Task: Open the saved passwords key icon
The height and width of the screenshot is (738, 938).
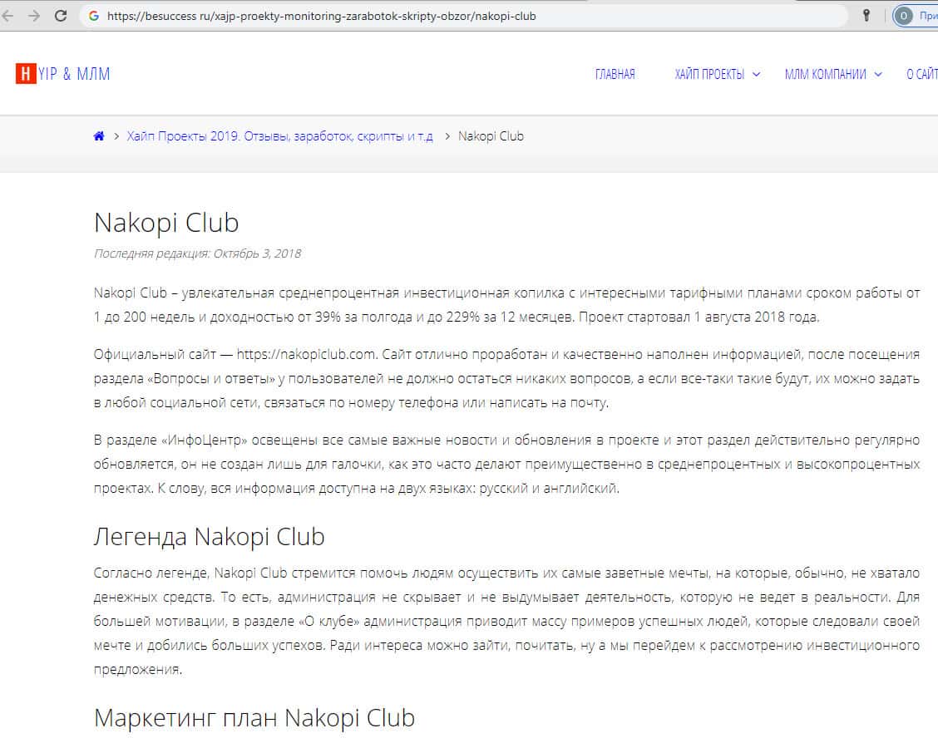Action: coord(866,16)
